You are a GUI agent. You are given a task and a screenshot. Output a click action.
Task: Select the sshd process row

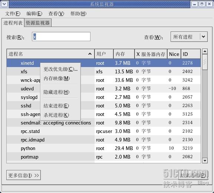tap(104, 106)
